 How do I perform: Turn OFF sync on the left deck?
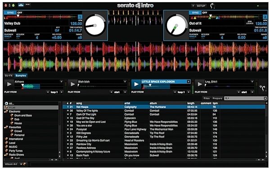[20, 13]
